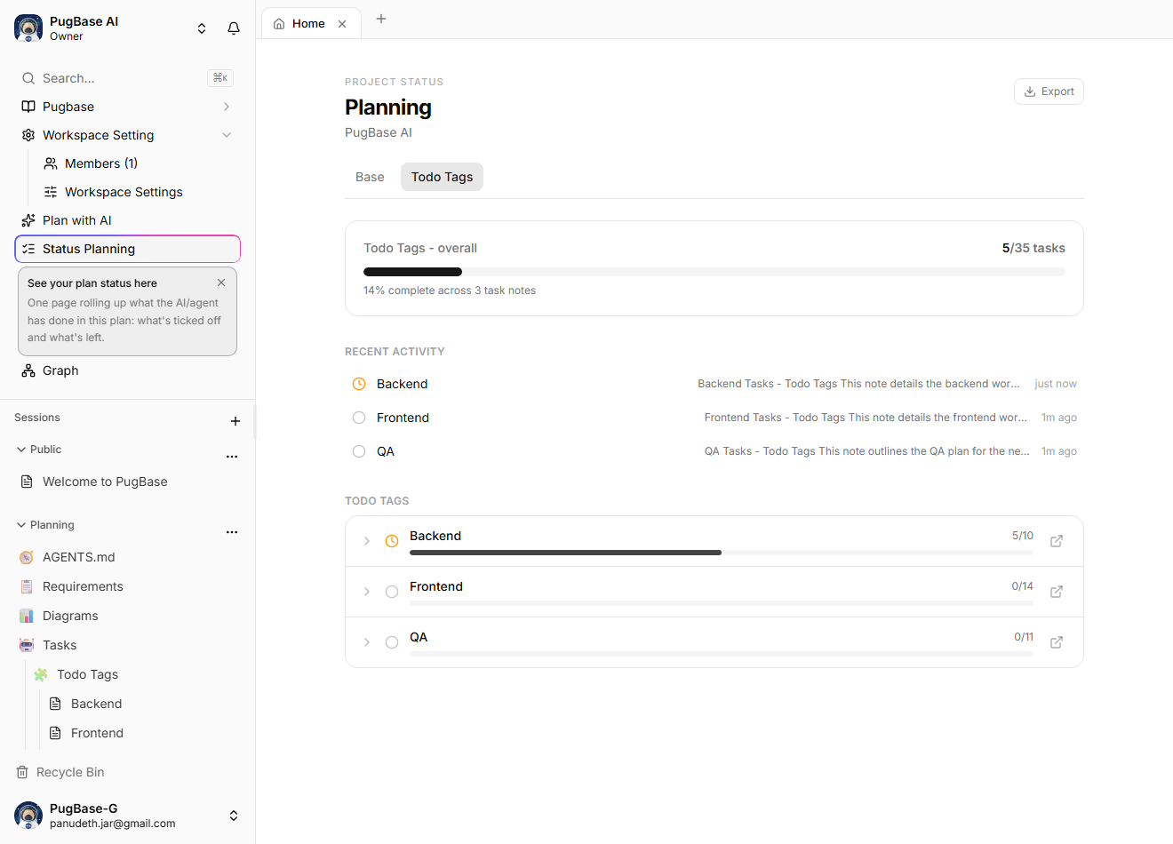The width and height of the screenshot is (1173, 844).
Task: Click the Todo Tags overall progress bar
Action: 714,272
